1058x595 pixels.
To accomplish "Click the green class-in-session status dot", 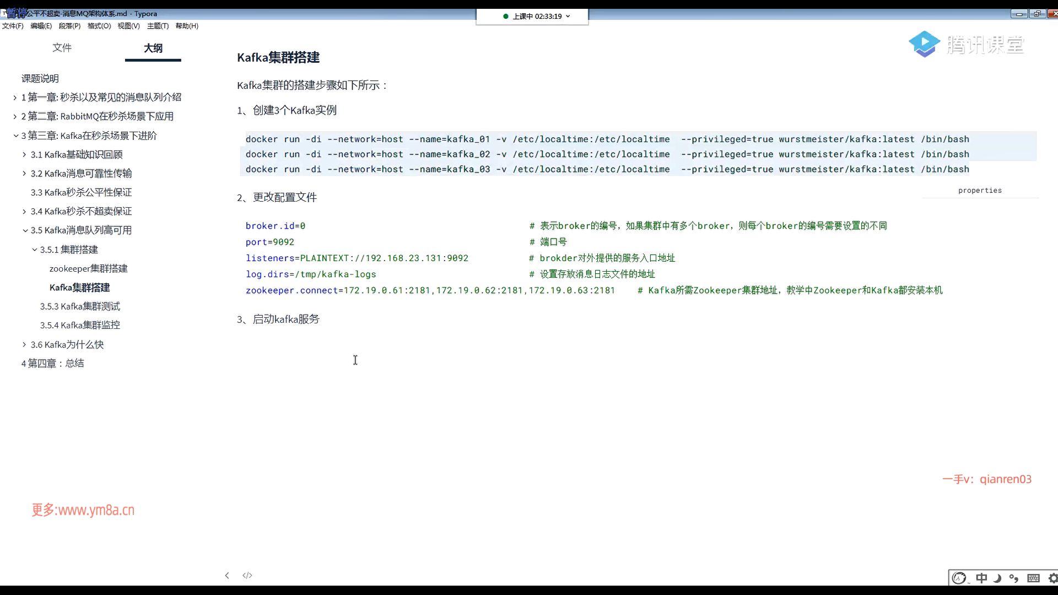I will 506,17.
